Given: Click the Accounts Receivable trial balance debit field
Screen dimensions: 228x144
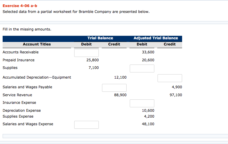Looking at the screenshot, I should coord(87,53).
